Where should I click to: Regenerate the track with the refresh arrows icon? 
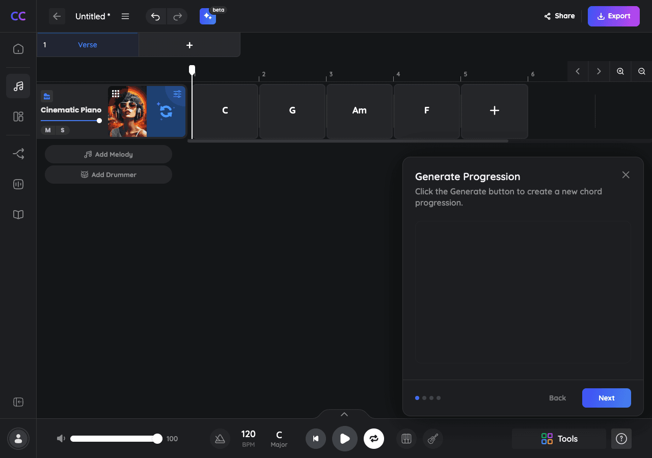(166, 110)
